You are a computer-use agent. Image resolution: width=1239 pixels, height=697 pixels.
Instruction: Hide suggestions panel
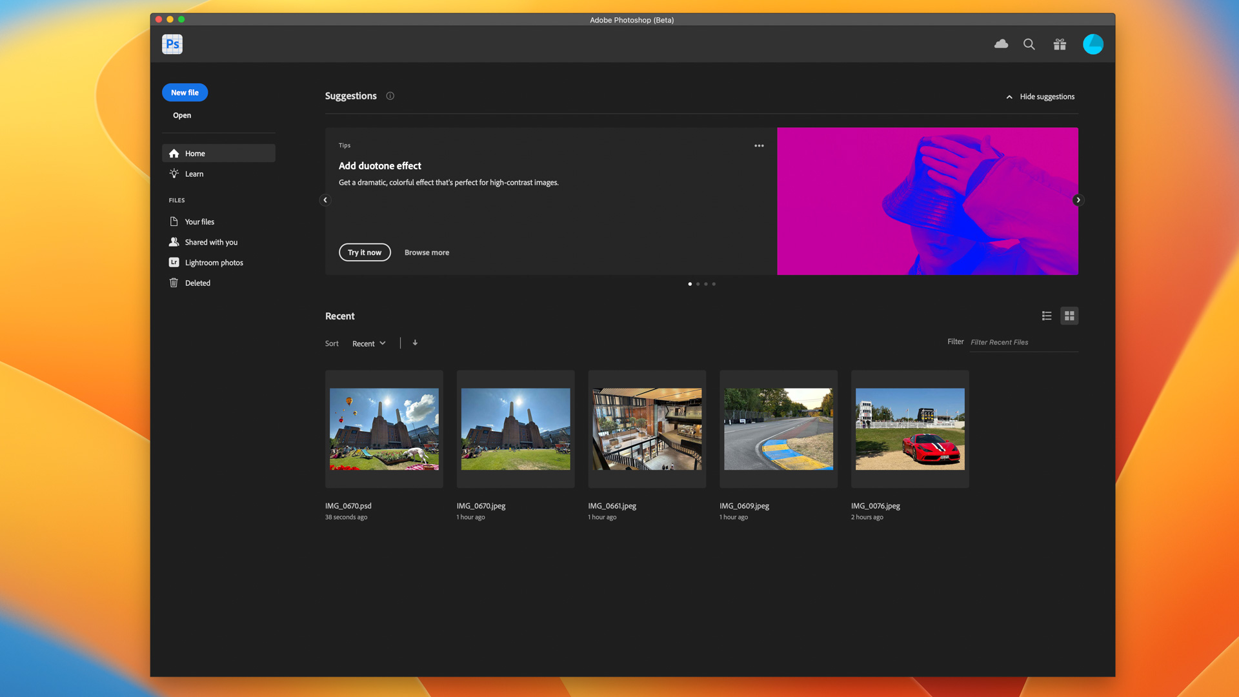click(1040, 96)
